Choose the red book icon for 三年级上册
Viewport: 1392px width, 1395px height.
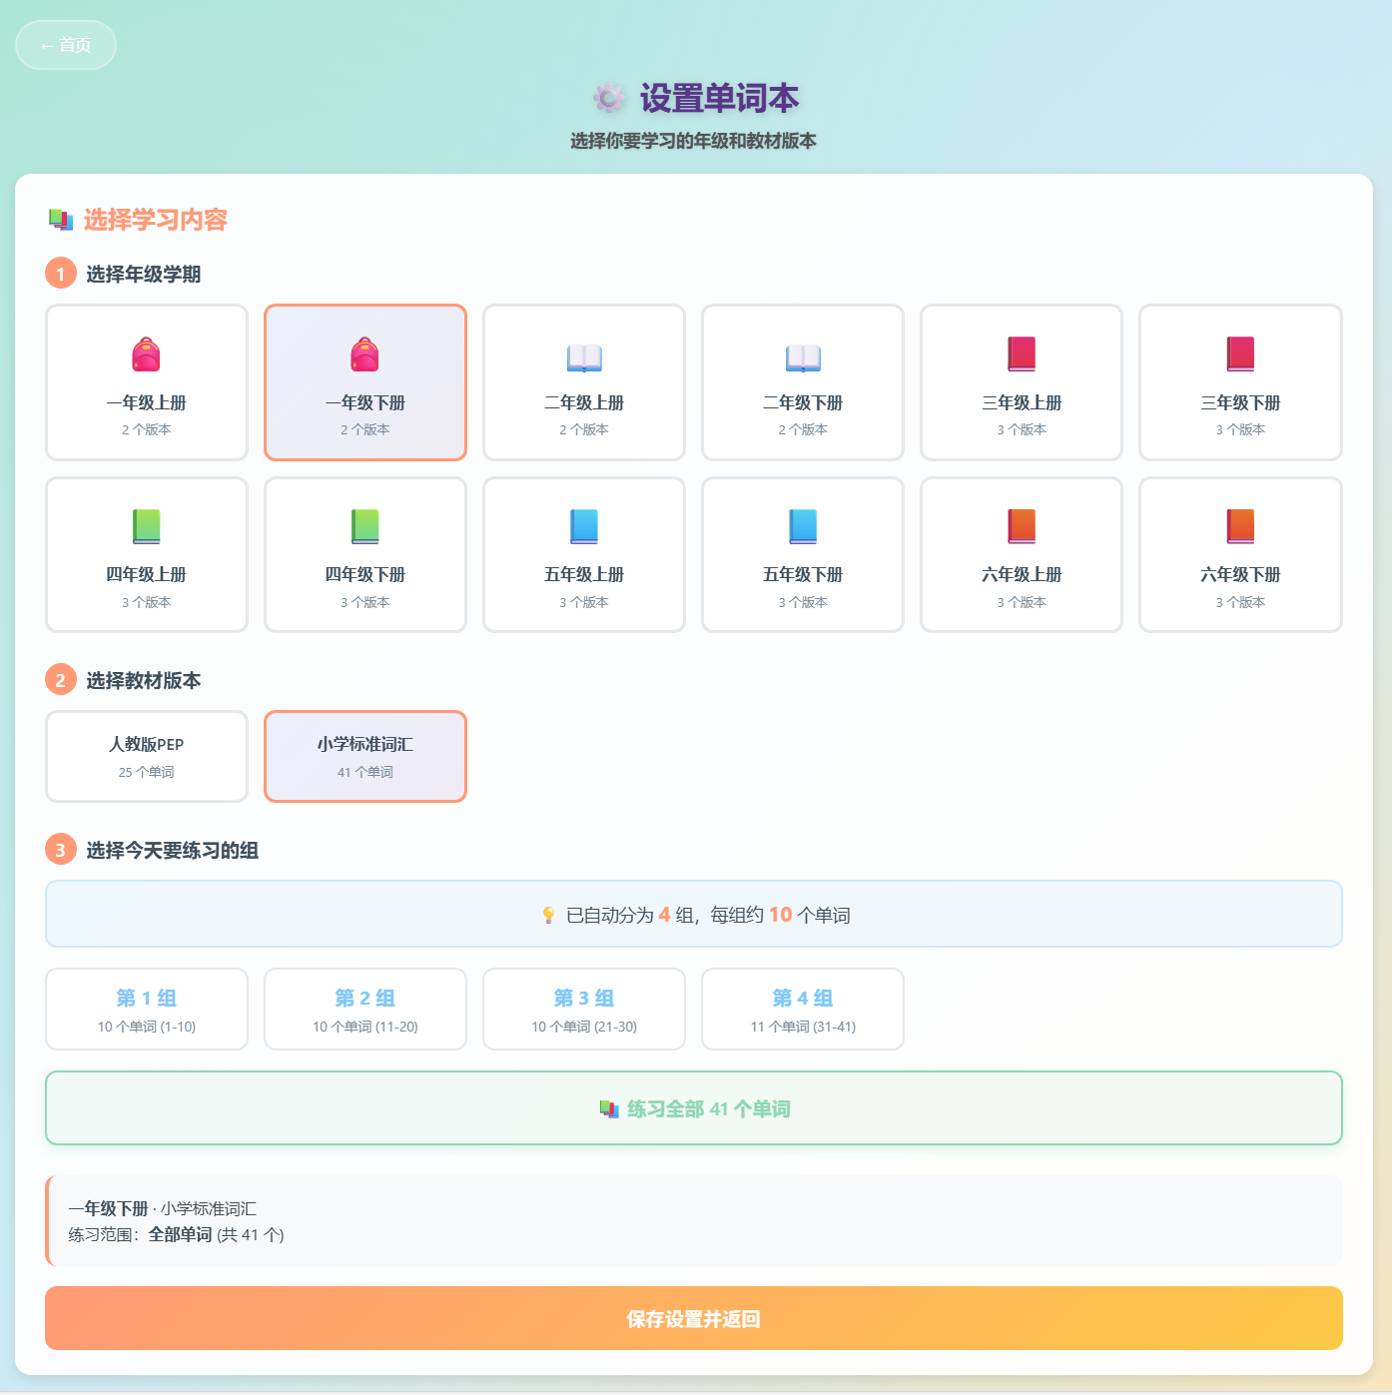[1022, 354]
